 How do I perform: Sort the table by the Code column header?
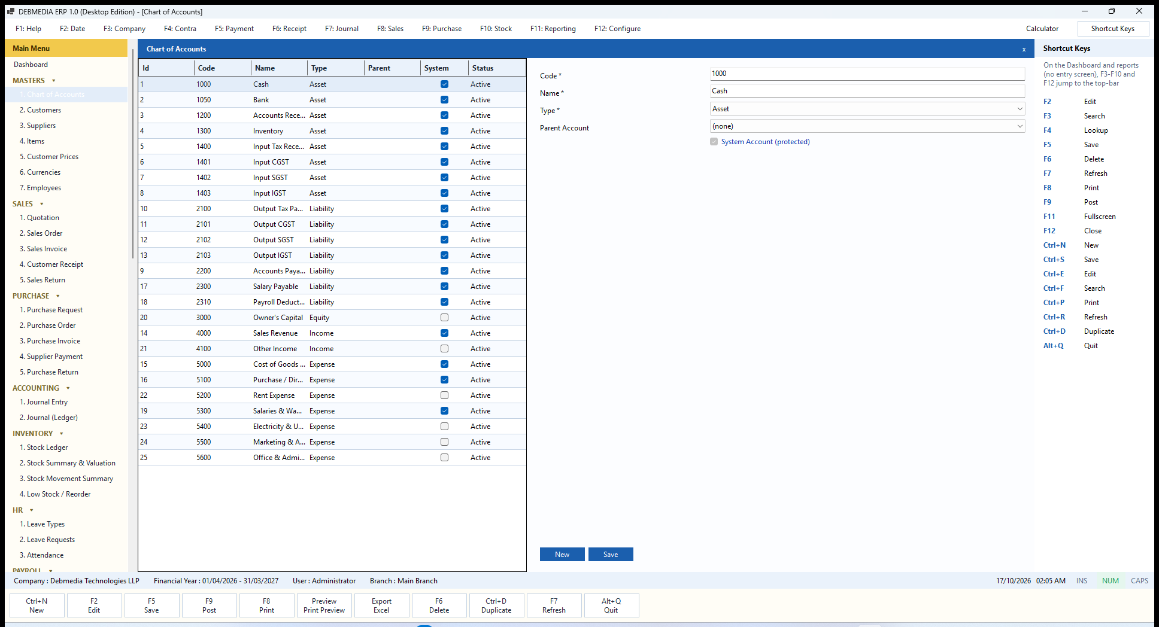[223, 68]
